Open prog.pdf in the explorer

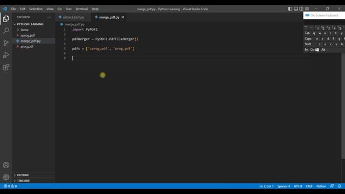click(27, 47)
